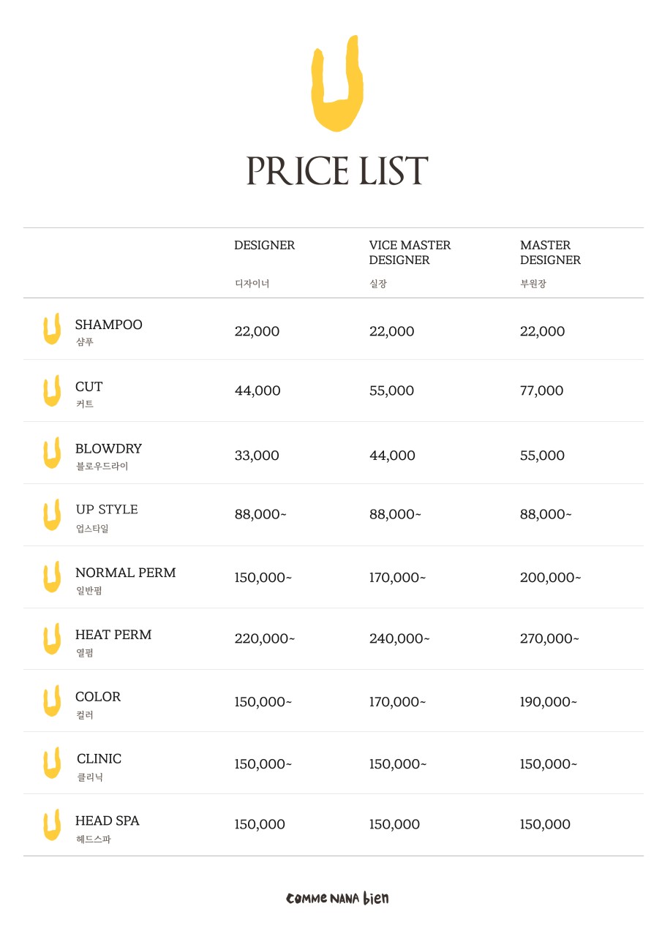The image size is (662, 936).
Task: Click the Master Designer CUT price 77,000
Action: [x=542, y=391]
